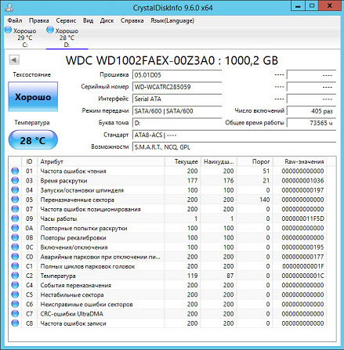This screenshot has height=350, width=344.
Task: Maximize the CrystalDiskInfo window
Action: [312, 6]
